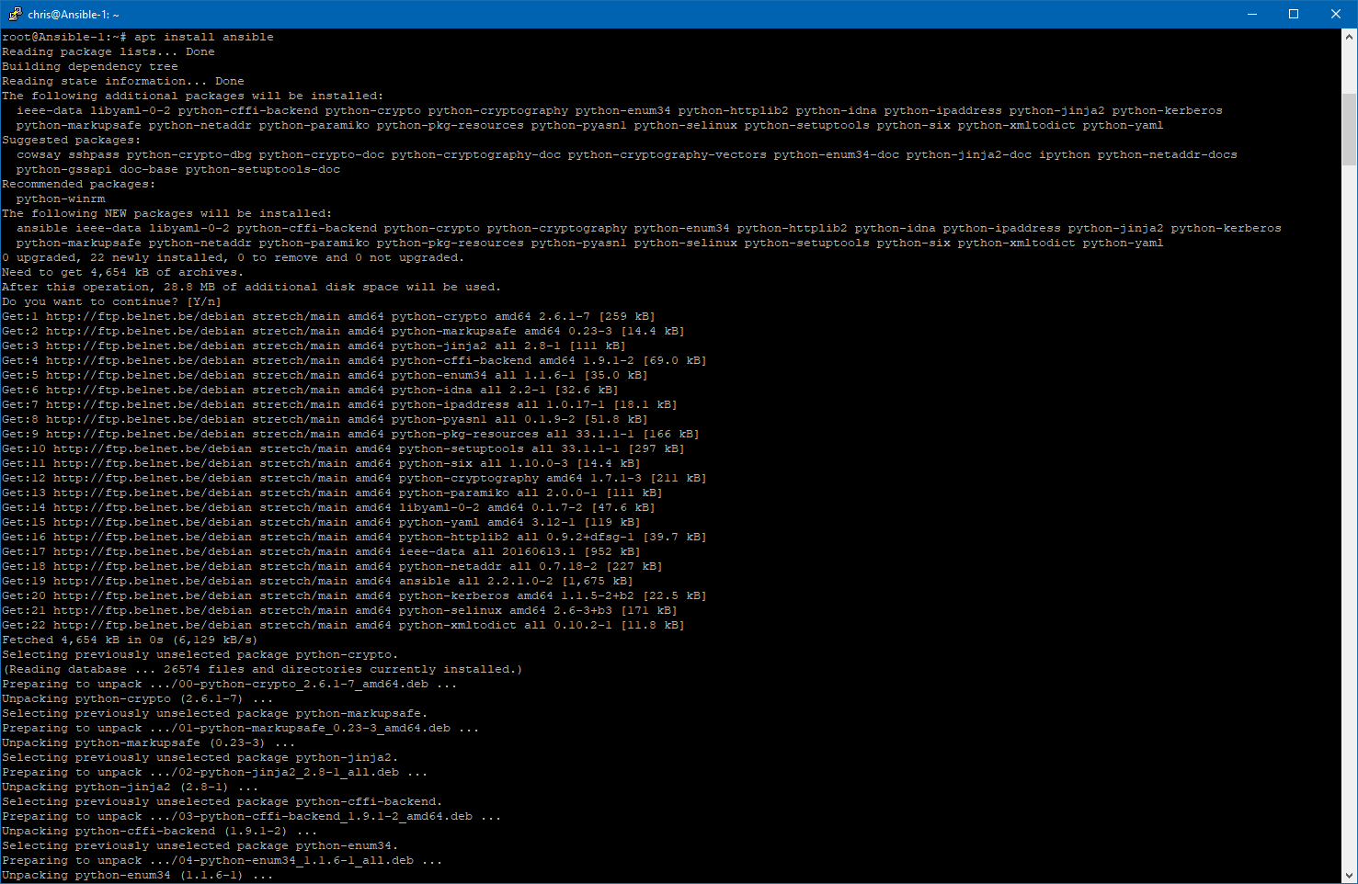Click the Get:3 python-jinja2 download line
Image resolution: width=1358 pixels, height=884 pixels.
point(314,346)
